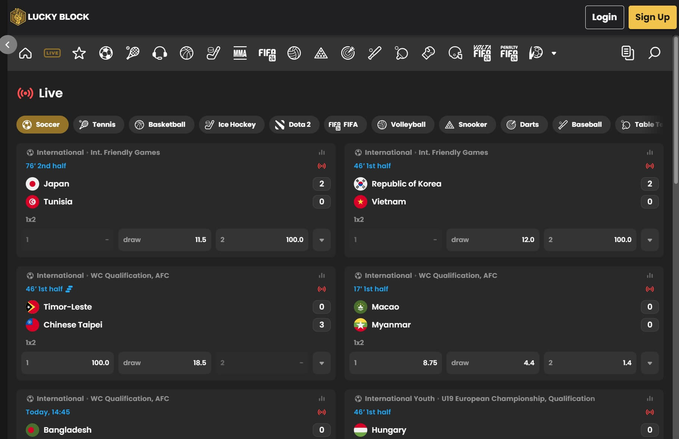Bet draw at 11.5 for Japan vs Tunisia
Screen dimensions: 679x439
165,240
